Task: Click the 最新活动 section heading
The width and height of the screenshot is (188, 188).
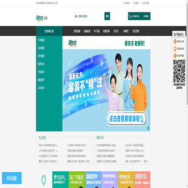Action: pyautogui.click(x=100, y=138)
